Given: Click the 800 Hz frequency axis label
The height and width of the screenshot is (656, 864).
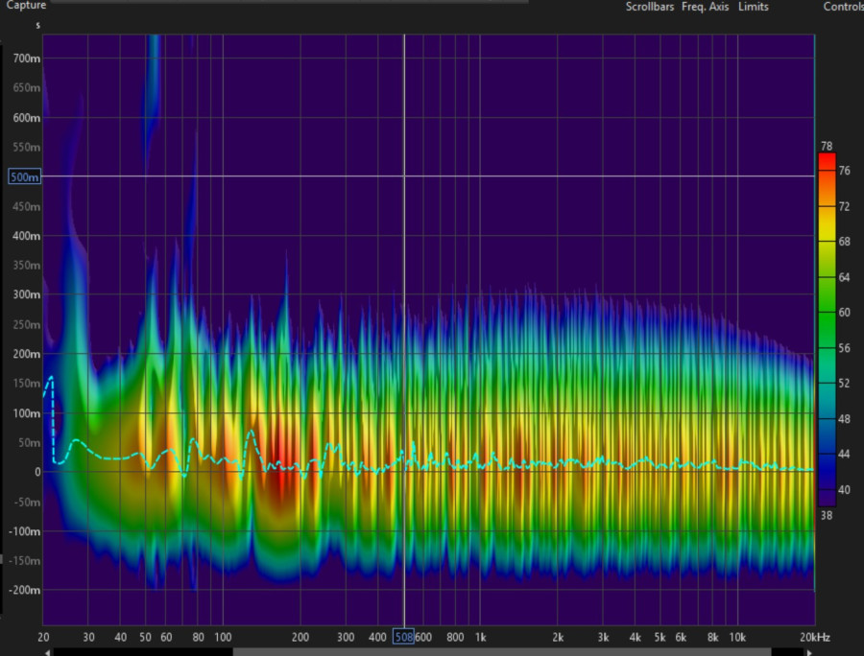Looking at the screenshot, I should [x=455, y=637].
